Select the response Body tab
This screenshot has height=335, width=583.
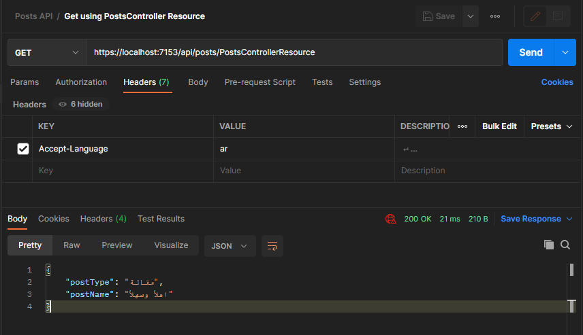click(18, 219)
